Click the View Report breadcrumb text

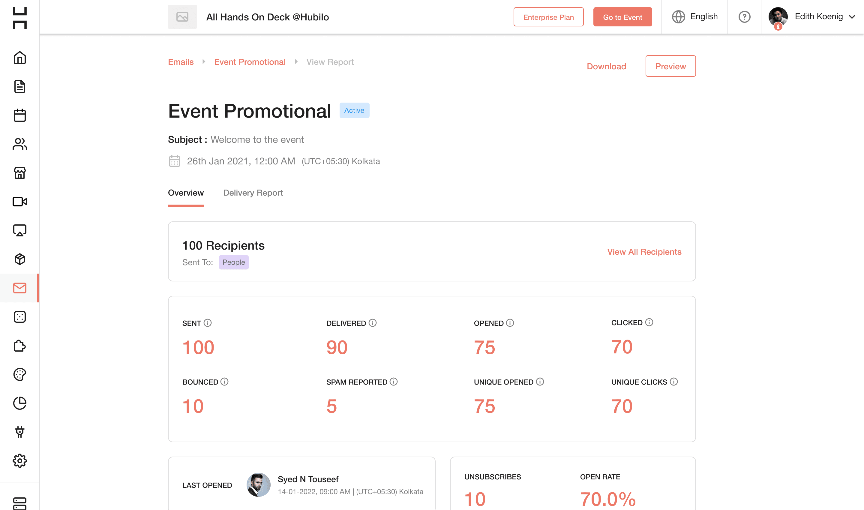pos(330,62)
